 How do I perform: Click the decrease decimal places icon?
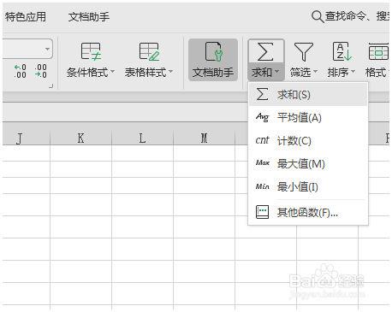tap(40, 71)
